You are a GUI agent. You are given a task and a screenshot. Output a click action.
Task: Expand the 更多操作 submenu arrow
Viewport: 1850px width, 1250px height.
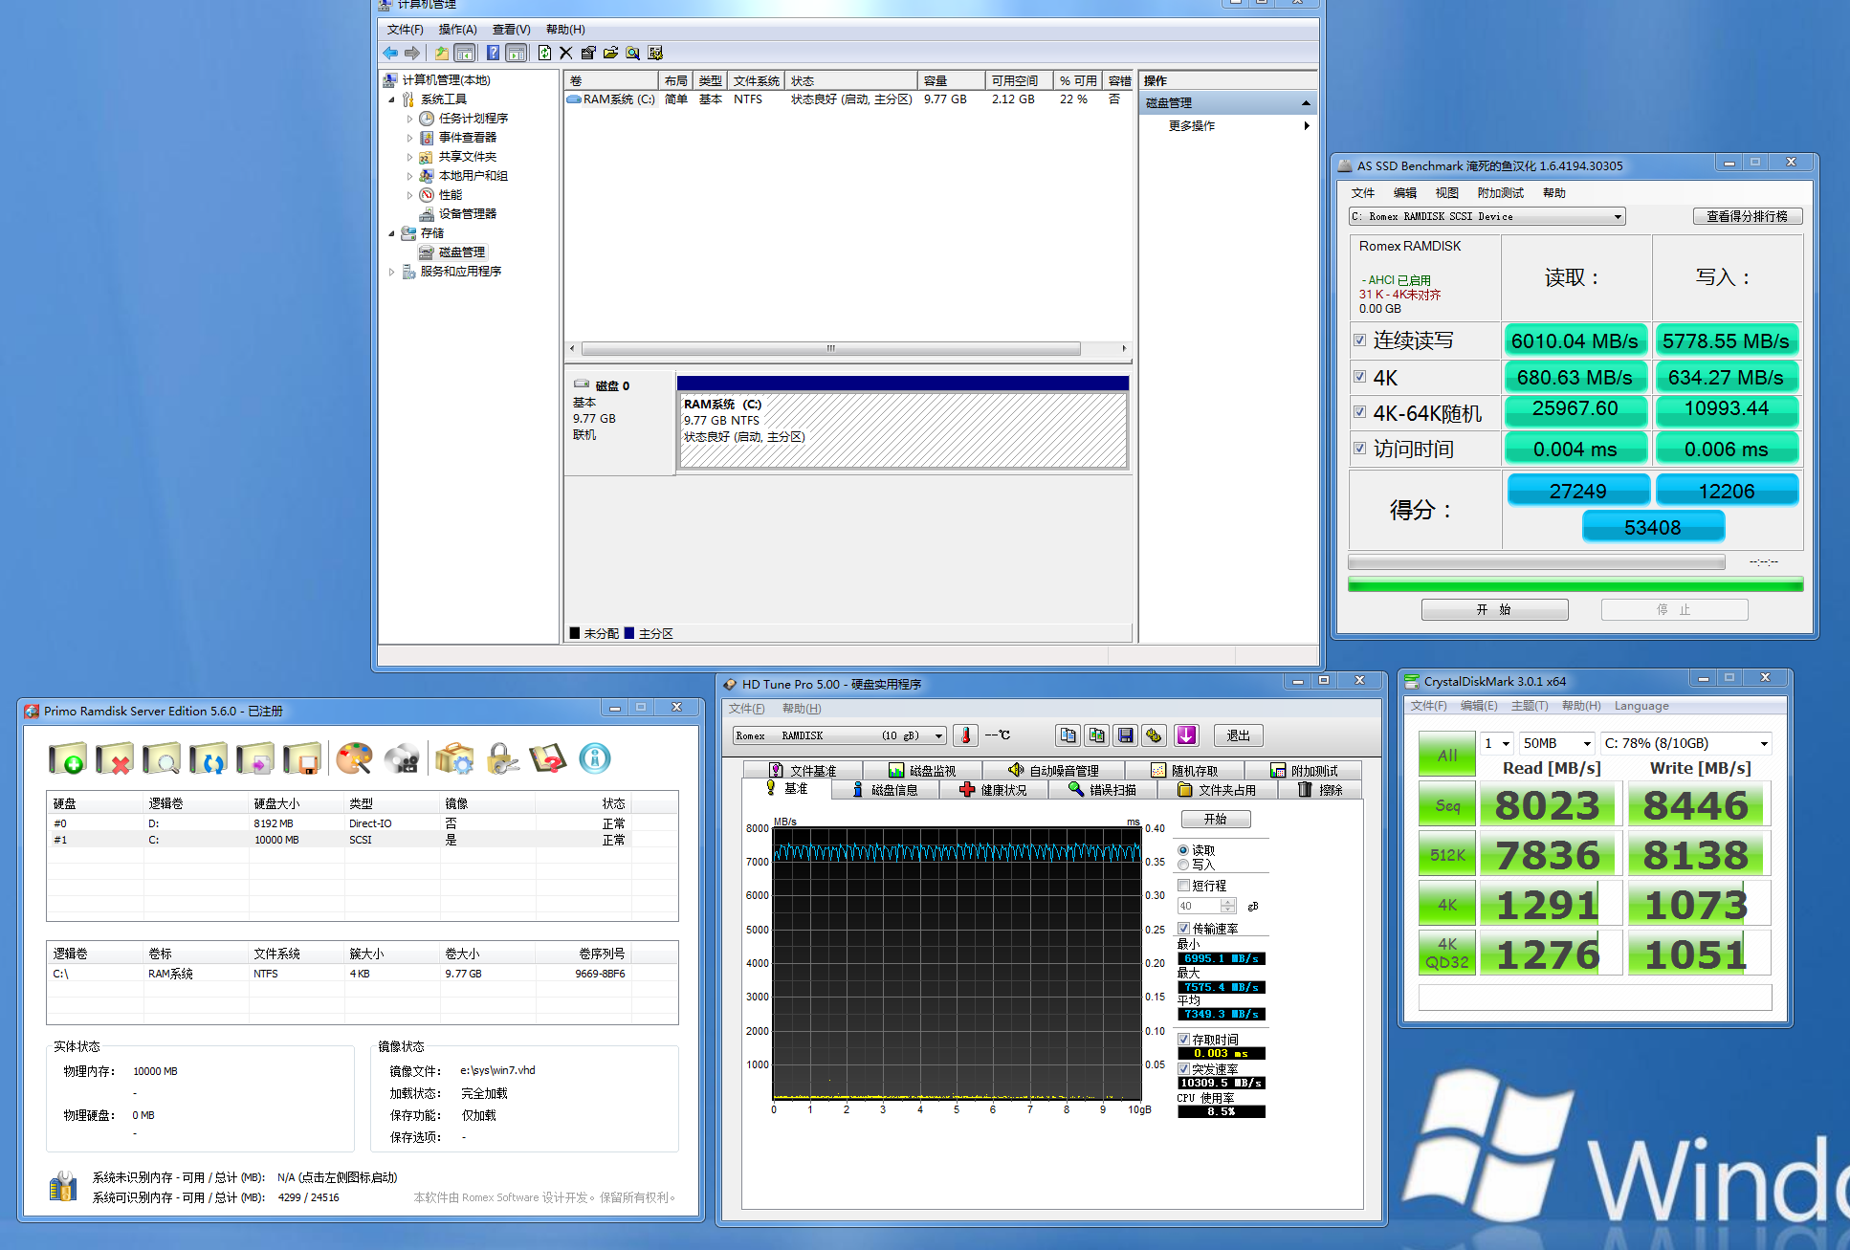tap(1307, 126)
